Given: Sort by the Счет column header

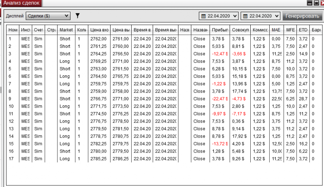Looking at the screenshot, I should click(x=38, y=30).
